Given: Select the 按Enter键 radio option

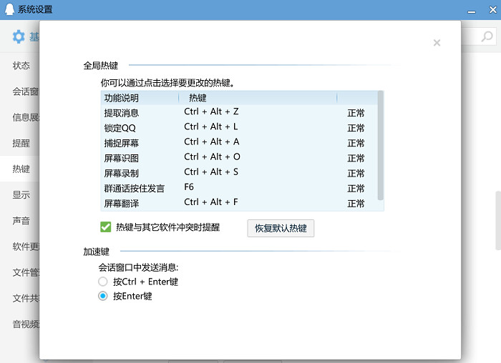Looking at the screenshot, I should 103,296.
